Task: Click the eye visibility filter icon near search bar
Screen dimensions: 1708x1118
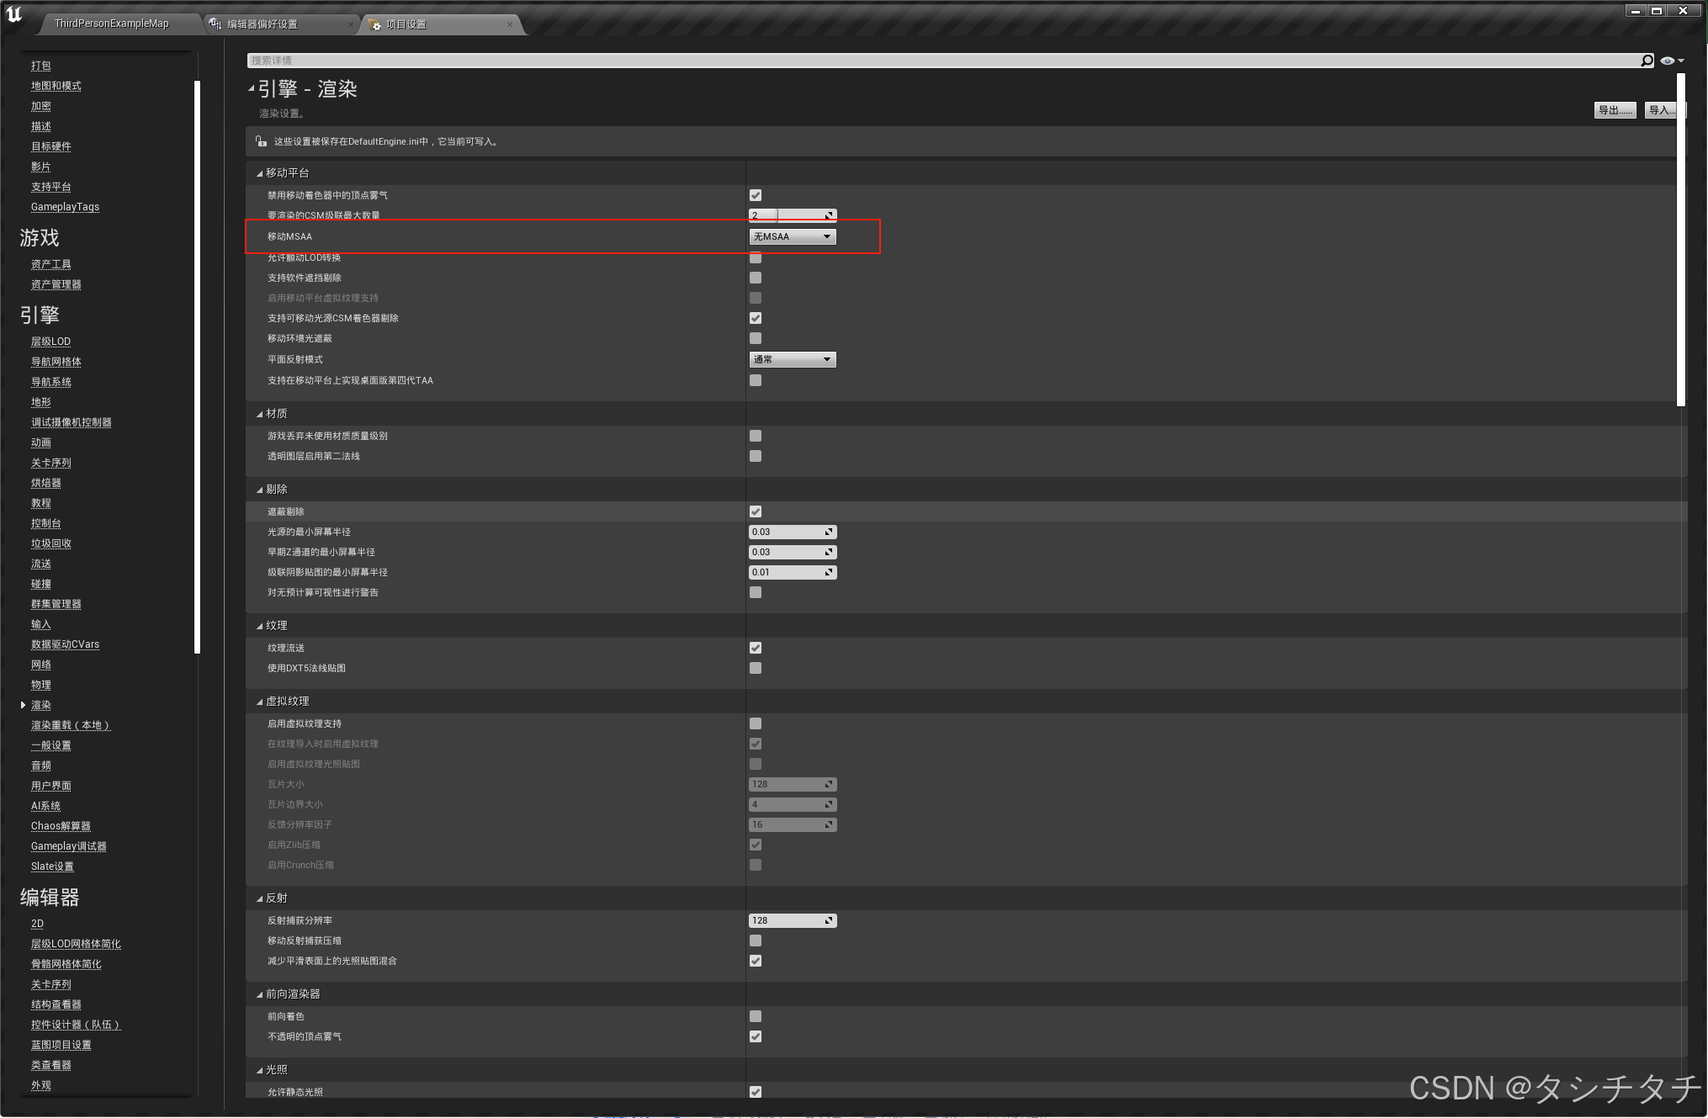Action: [x=1668, y=60]
